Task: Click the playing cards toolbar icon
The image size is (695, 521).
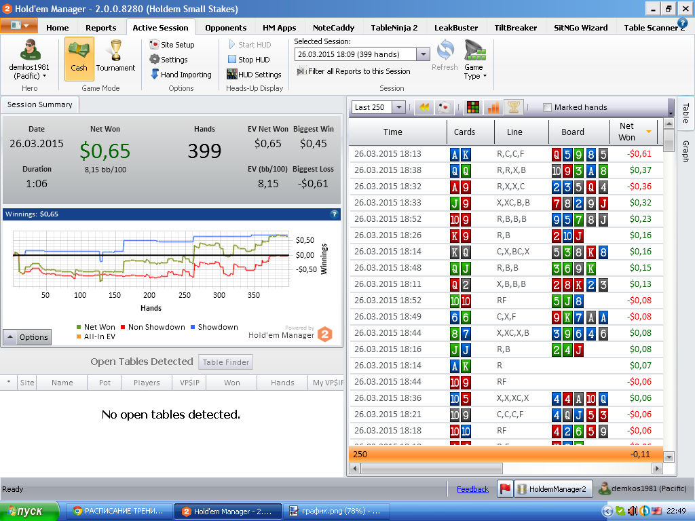Action: click(x=444, y=107)
